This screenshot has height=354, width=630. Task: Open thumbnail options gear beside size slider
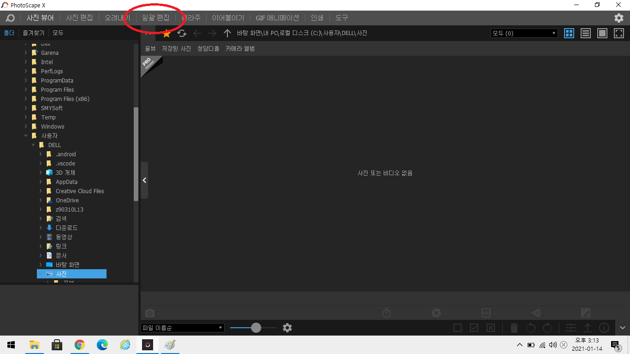pos(287,328)
